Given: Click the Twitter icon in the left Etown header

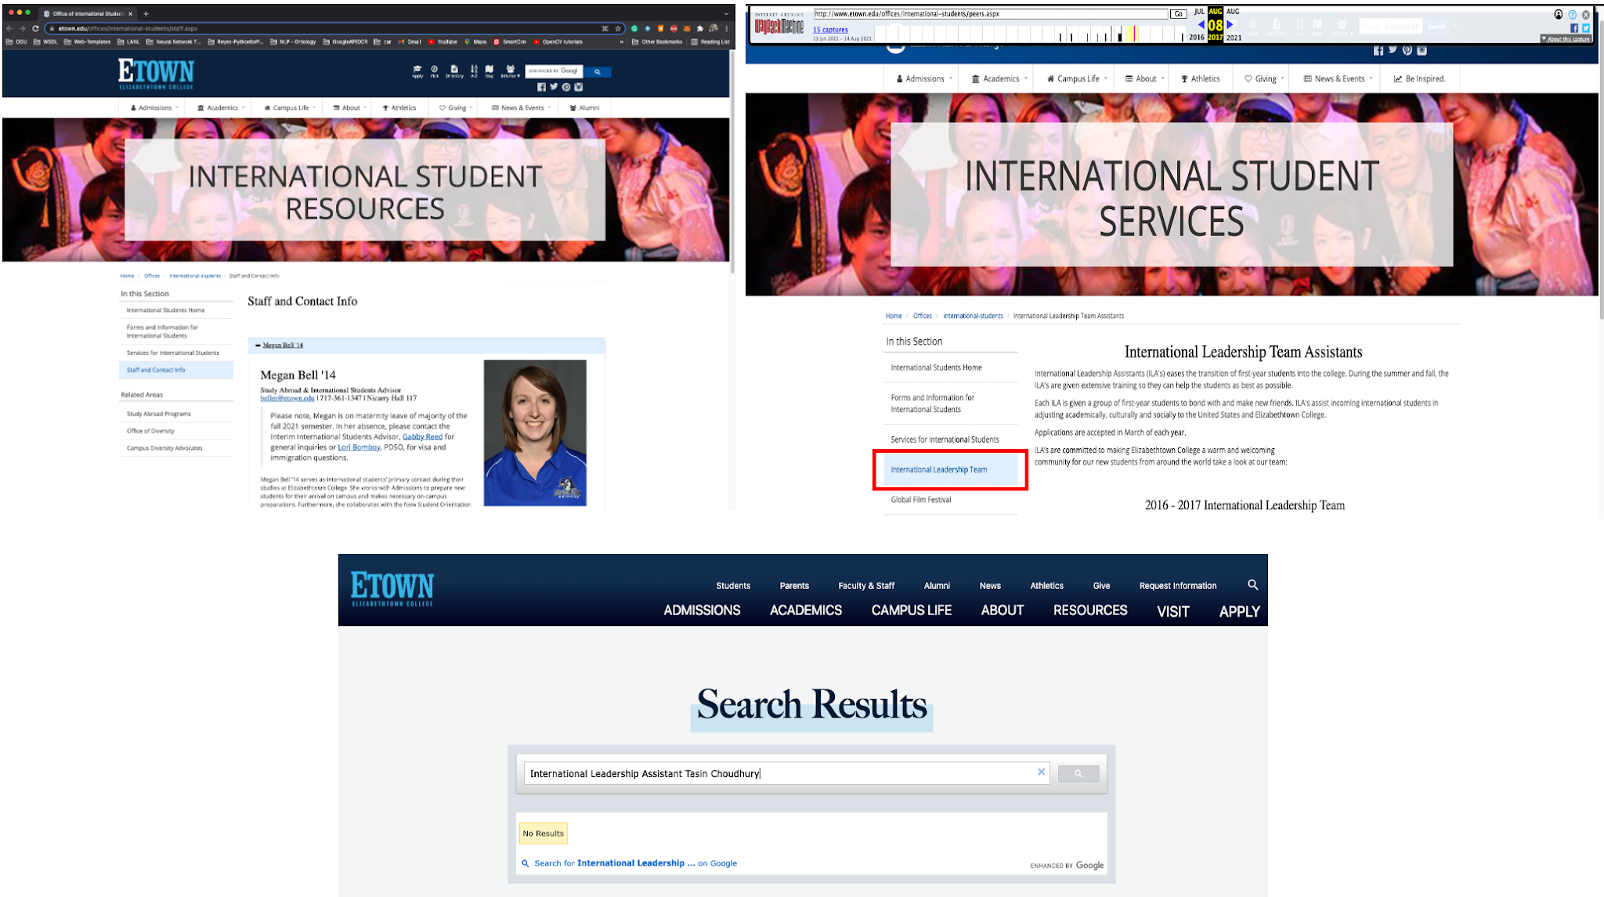Looking at the screenshot, I should coord(554,87).
